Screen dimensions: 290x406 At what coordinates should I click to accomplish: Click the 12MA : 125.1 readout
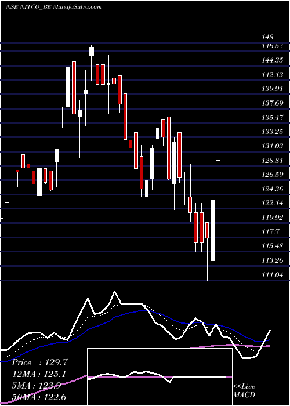click(x=39, y=374)
